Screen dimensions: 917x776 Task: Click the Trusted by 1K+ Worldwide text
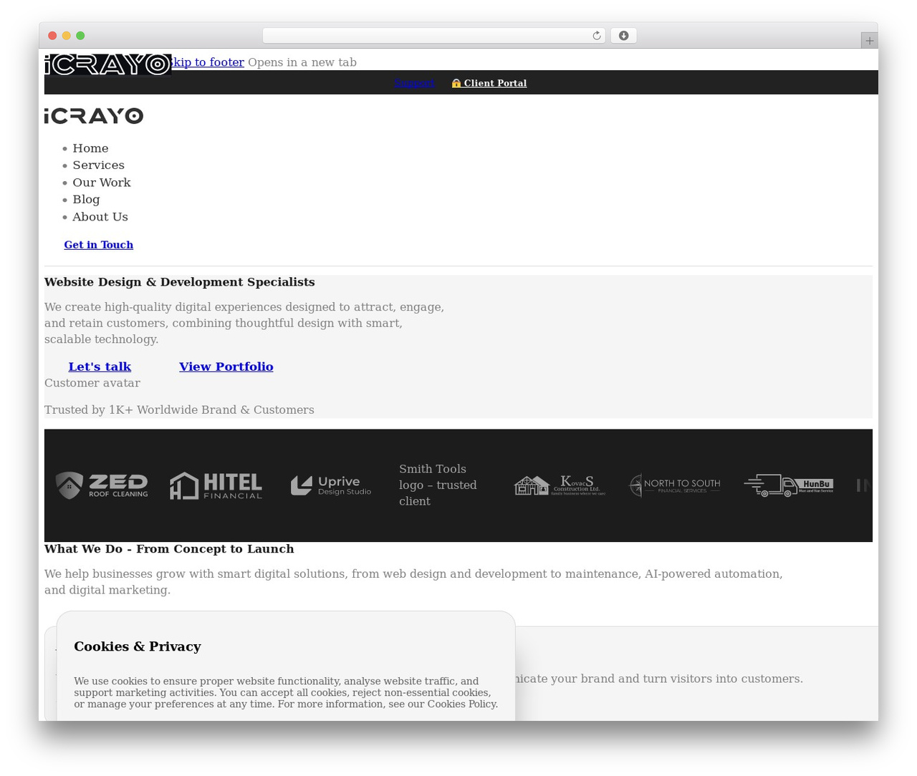click(179, 410)
